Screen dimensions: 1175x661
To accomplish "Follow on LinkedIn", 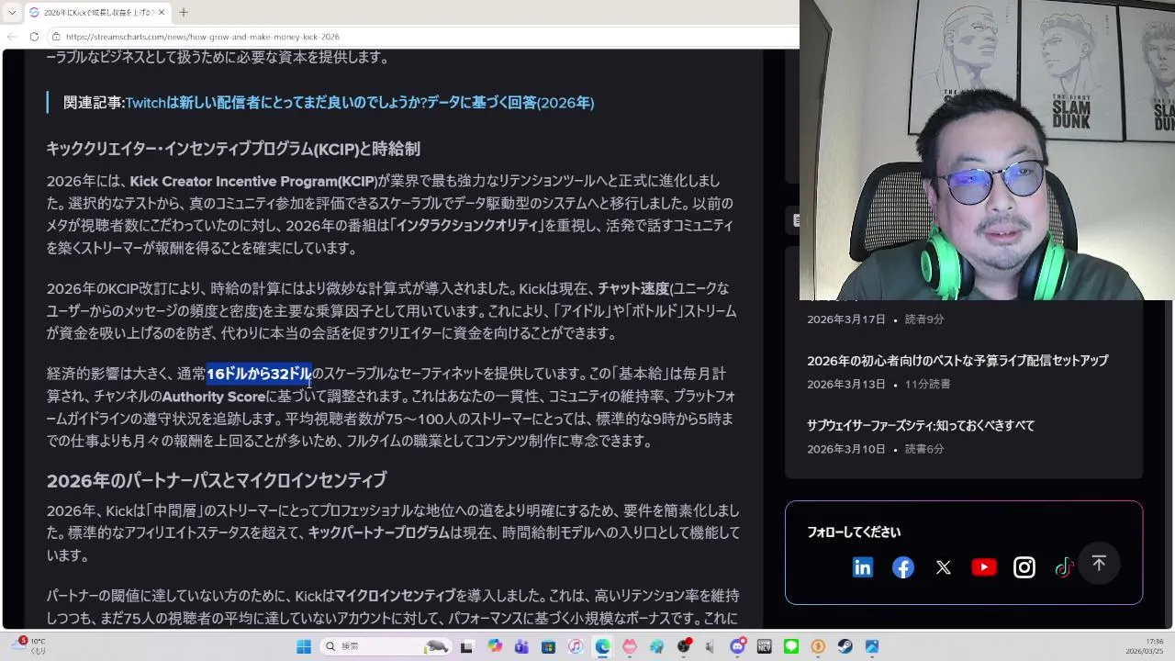I will [x=863, y=567].
